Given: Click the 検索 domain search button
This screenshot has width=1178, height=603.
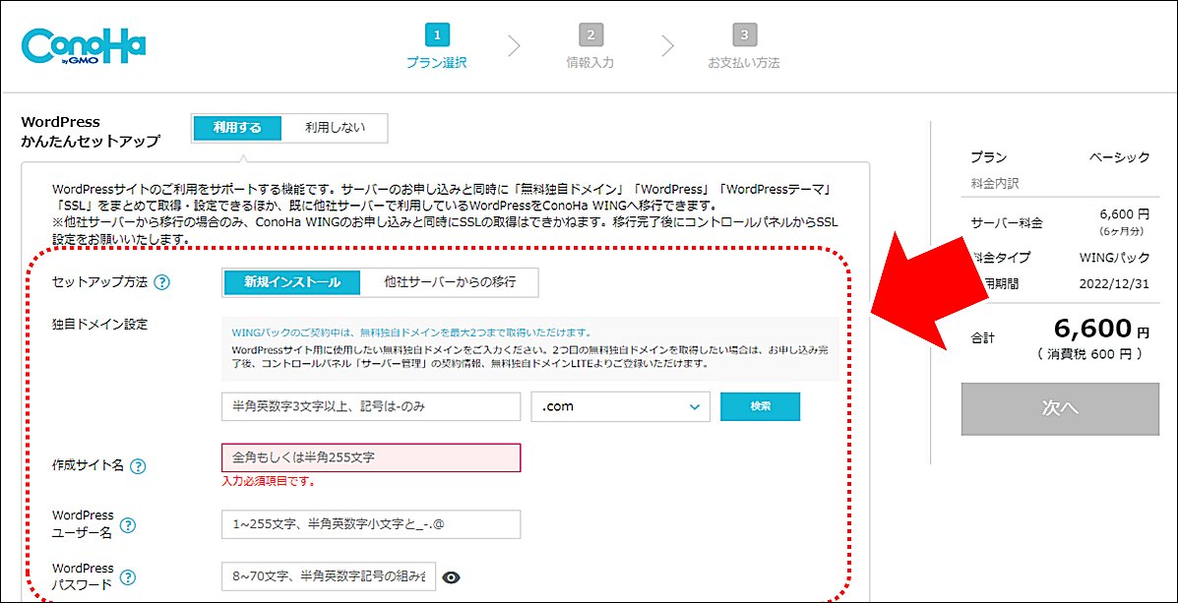Looking at the screenshot, I should [x=761, y=406].
